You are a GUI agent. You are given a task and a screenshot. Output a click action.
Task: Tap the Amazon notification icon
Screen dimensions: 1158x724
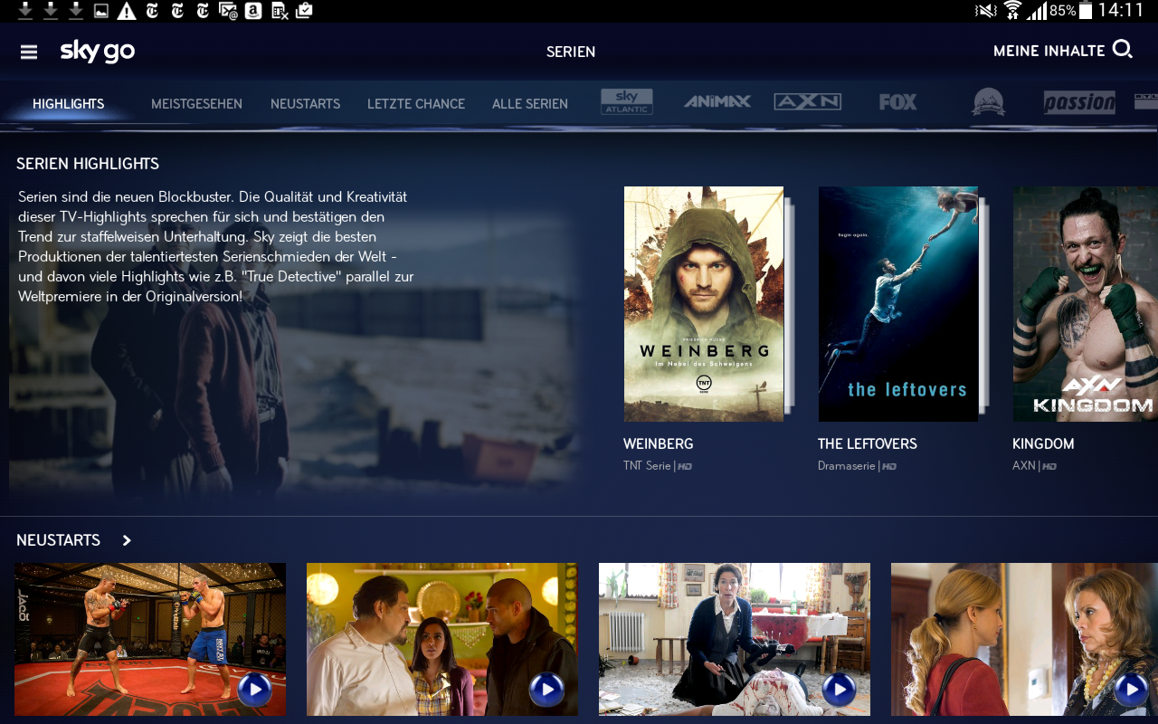click(x=253, y=11)
